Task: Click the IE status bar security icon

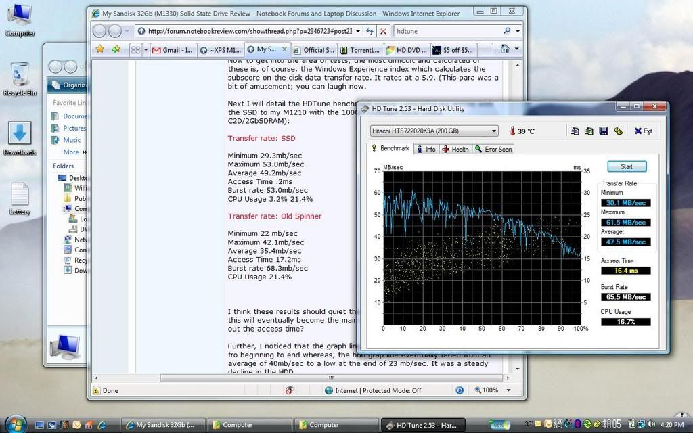Action: click(290, 390)
